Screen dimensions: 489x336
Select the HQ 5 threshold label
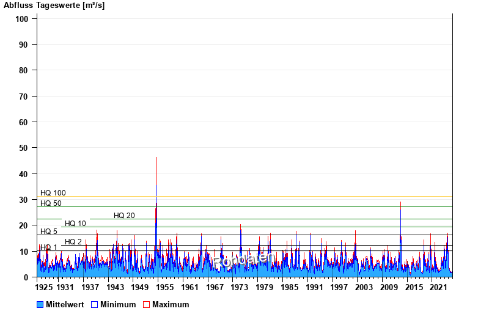pyautogui.click(x=49, y=232)
